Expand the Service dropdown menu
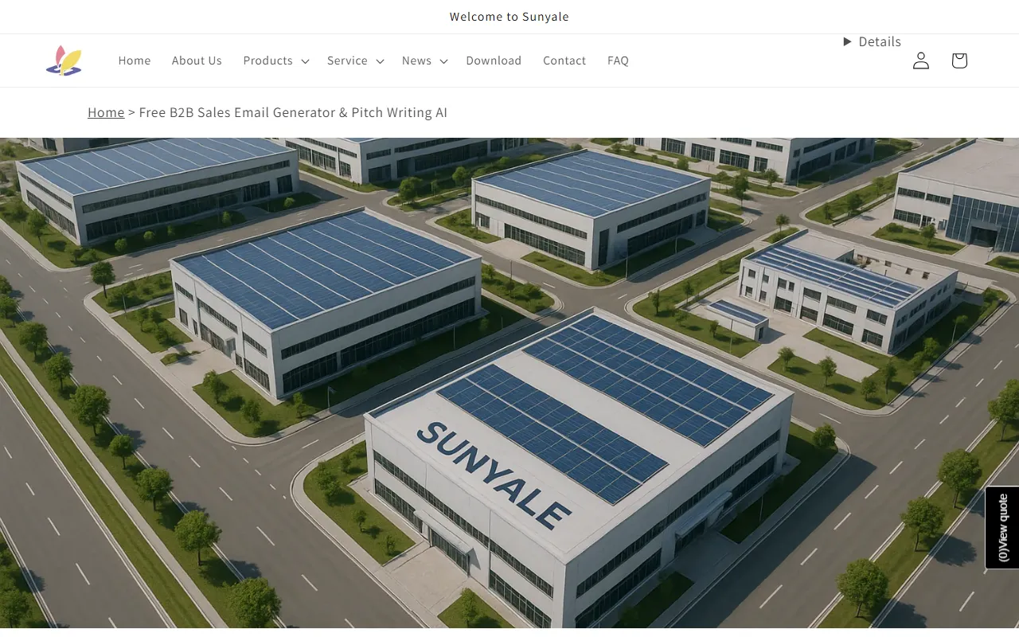Image resolution: width=1019 pixels, height=637 pixels. [356, 61]
